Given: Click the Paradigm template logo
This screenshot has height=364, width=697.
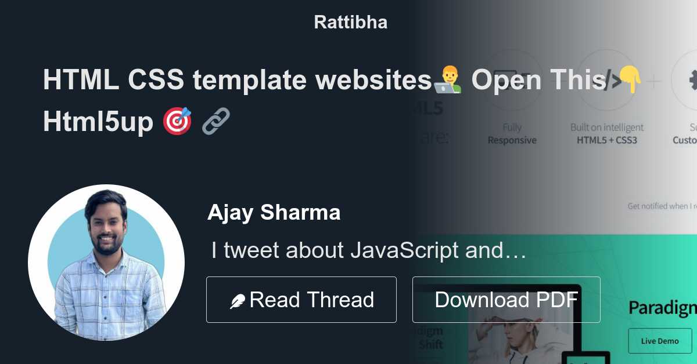Looking at the screenshot, I should [662, 308].
